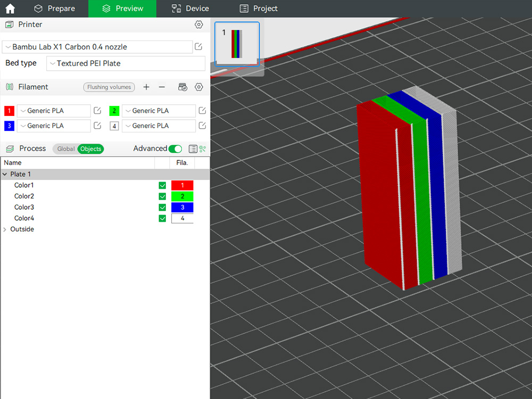The width and height of the screenshot is (532, 399).
Task: Select the plate 1 preview thumbnail
Action: pos(236,44)
